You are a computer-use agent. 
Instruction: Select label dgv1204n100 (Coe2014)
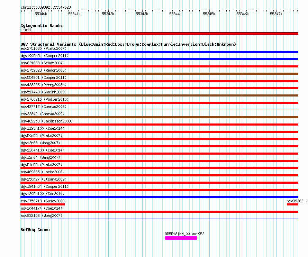pyautogui.click(x=43, y=150)
